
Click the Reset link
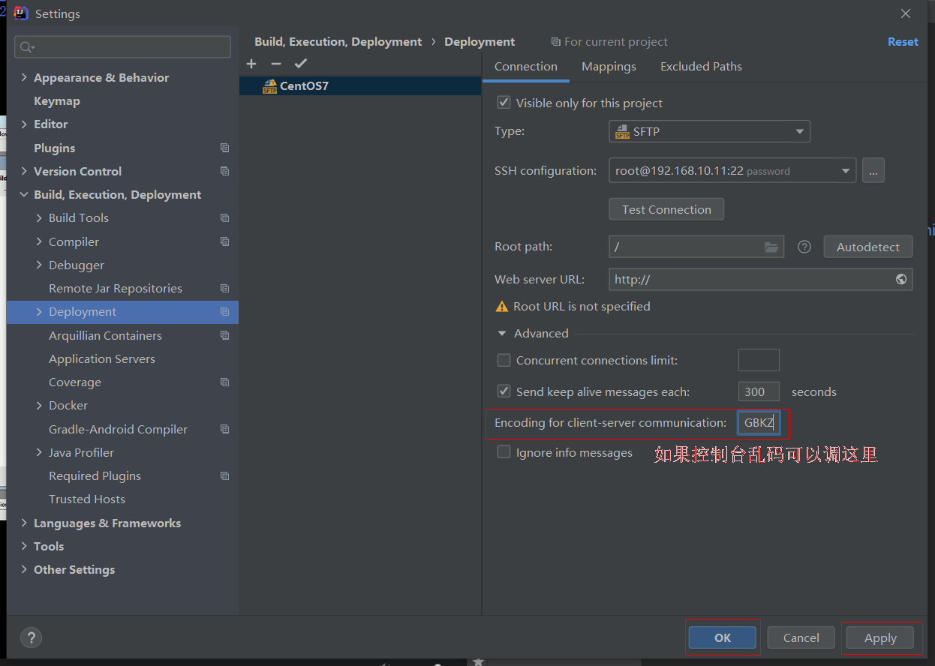click(x=903, y=42)
